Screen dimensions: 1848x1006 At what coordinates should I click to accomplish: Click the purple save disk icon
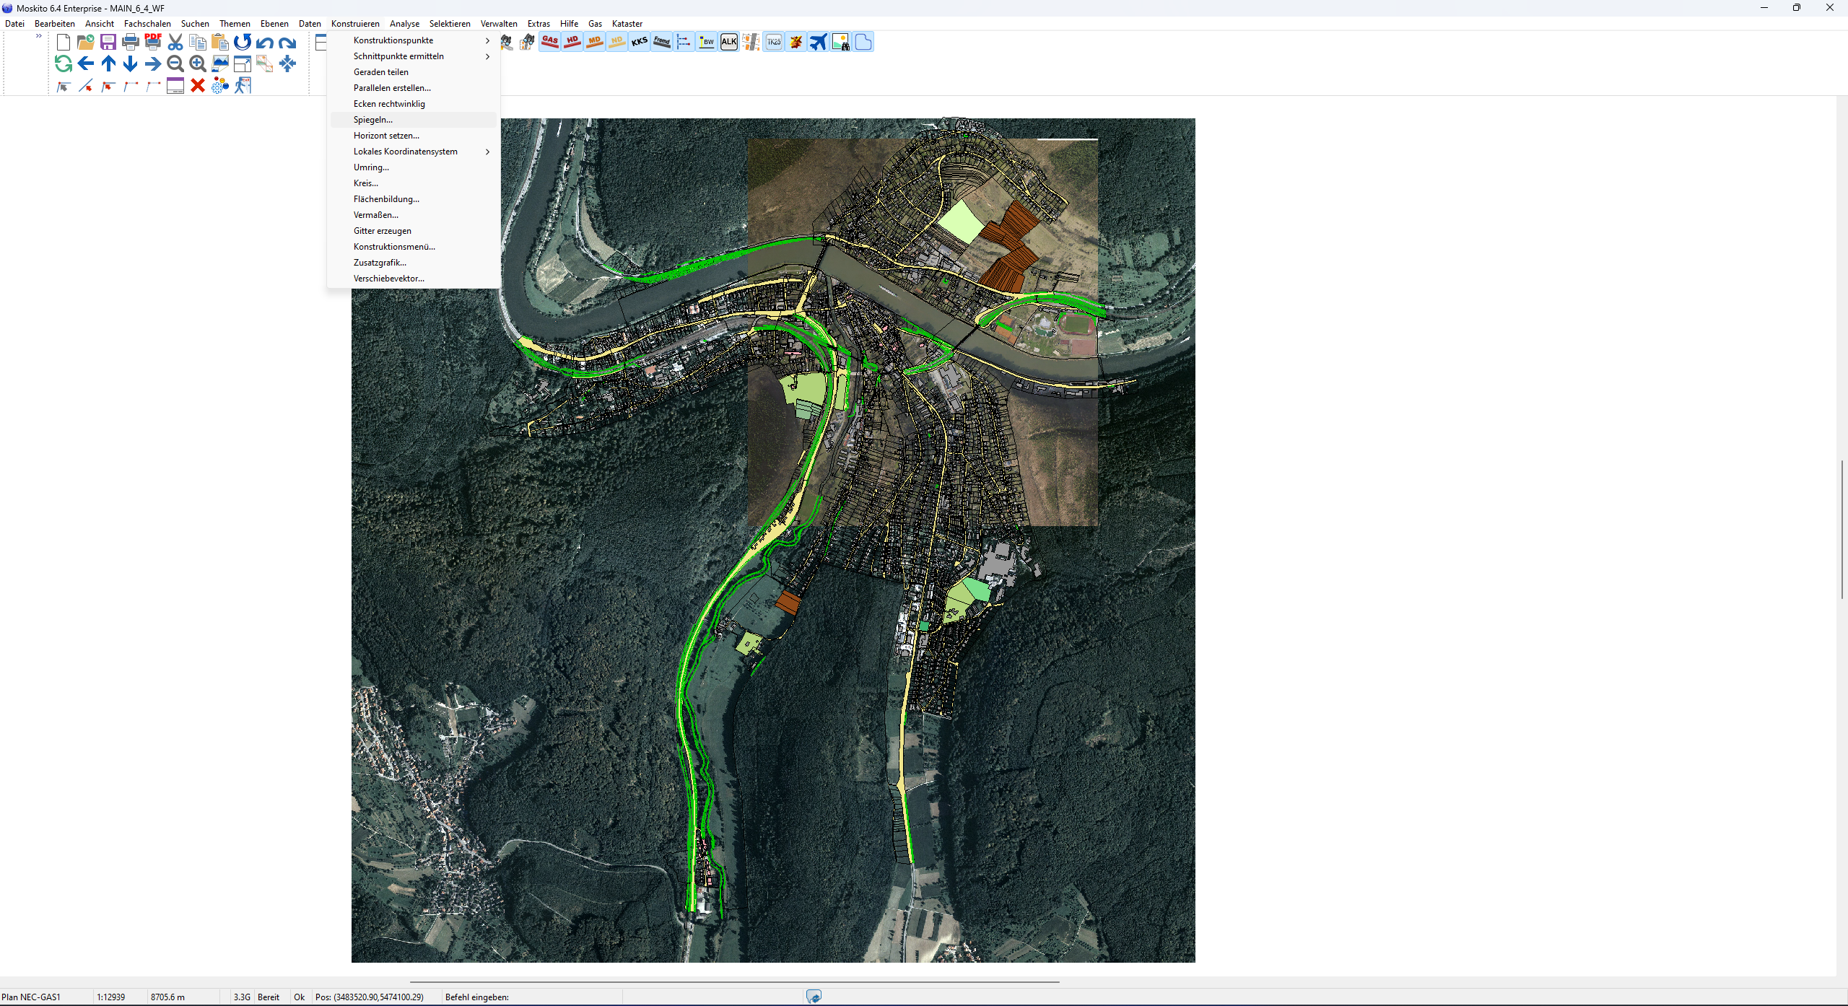pyautogui.click(x=108, y=42)
